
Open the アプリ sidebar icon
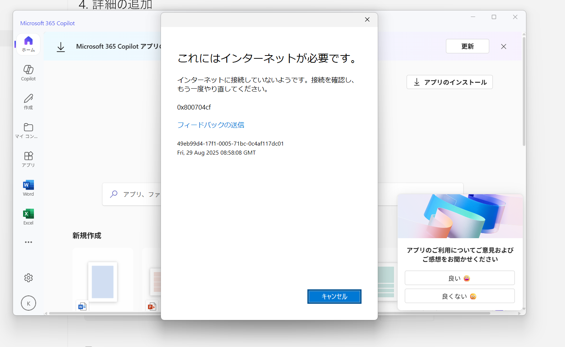point(28,159)
